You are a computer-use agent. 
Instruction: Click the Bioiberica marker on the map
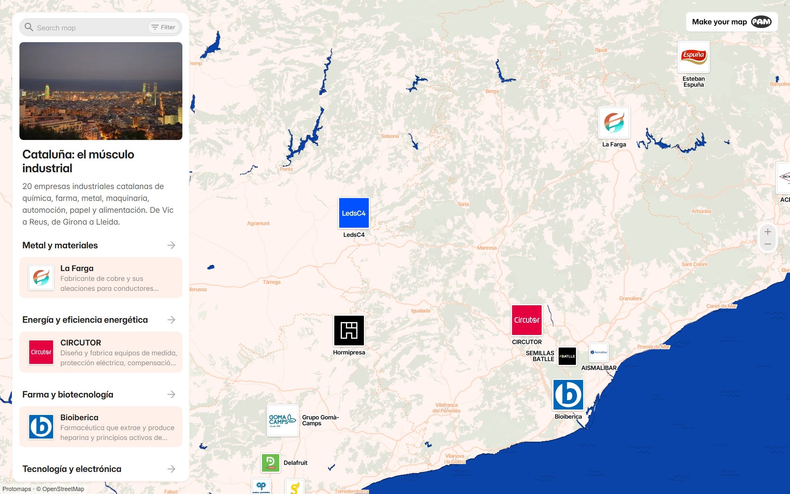(x=568, y=395)
